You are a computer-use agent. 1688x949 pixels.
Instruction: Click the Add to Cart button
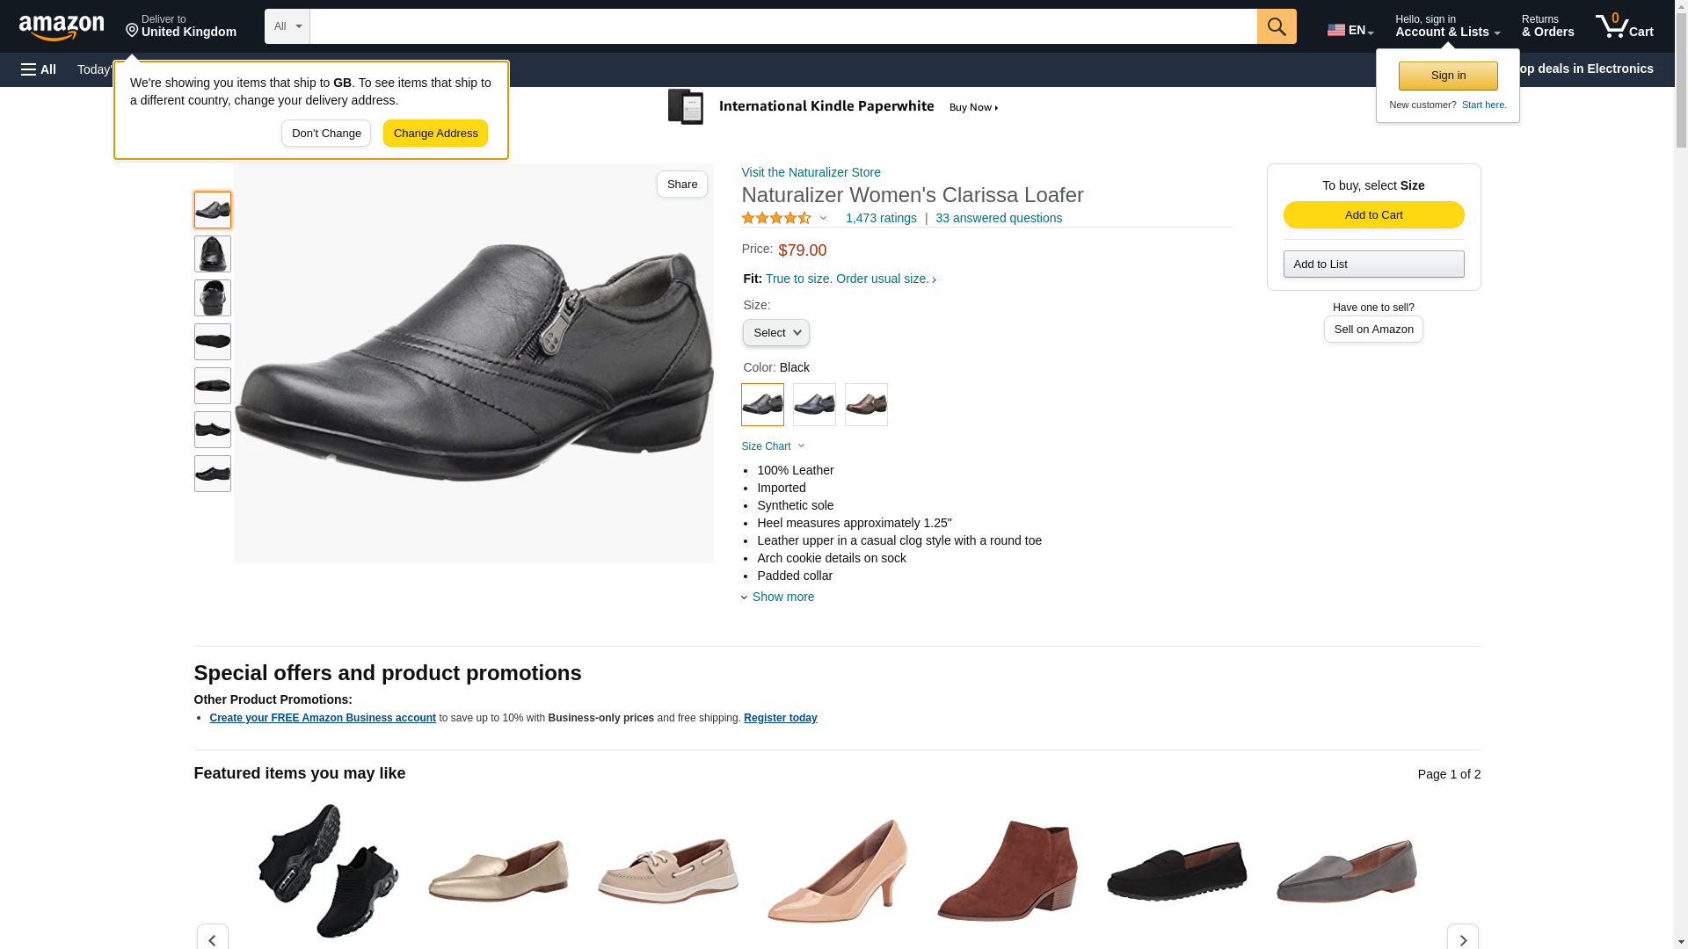1373,215
